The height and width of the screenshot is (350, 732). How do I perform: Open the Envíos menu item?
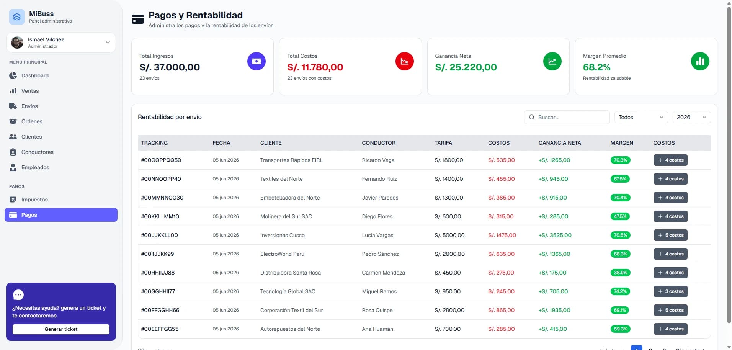[x=61, y=106]
